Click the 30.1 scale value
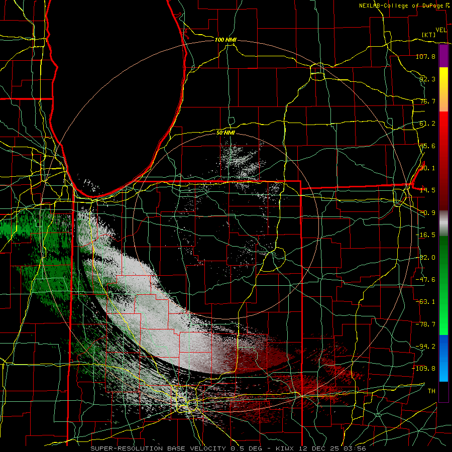The height and width of the screenshot is (452, 452). coord(427,168)
